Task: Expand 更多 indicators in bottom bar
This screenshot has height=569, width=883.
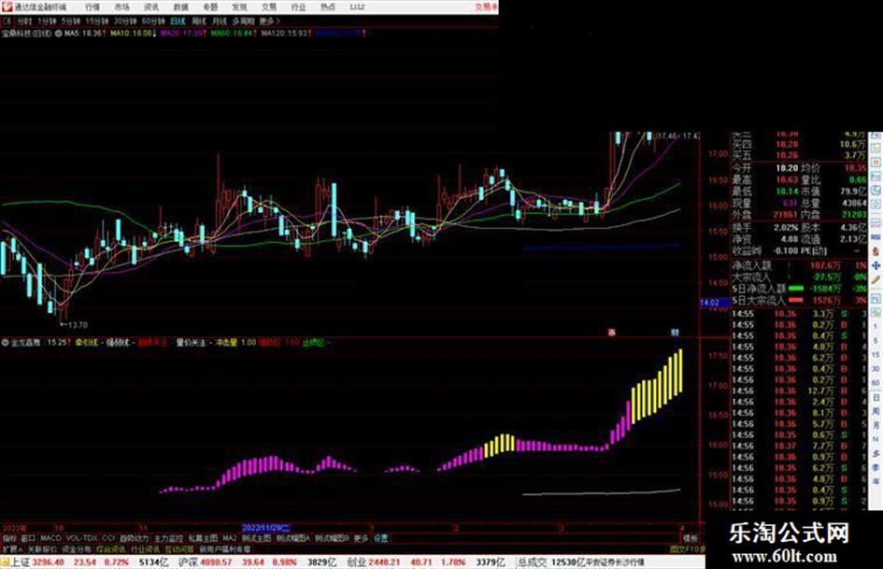Action: [x=361, y=538]
